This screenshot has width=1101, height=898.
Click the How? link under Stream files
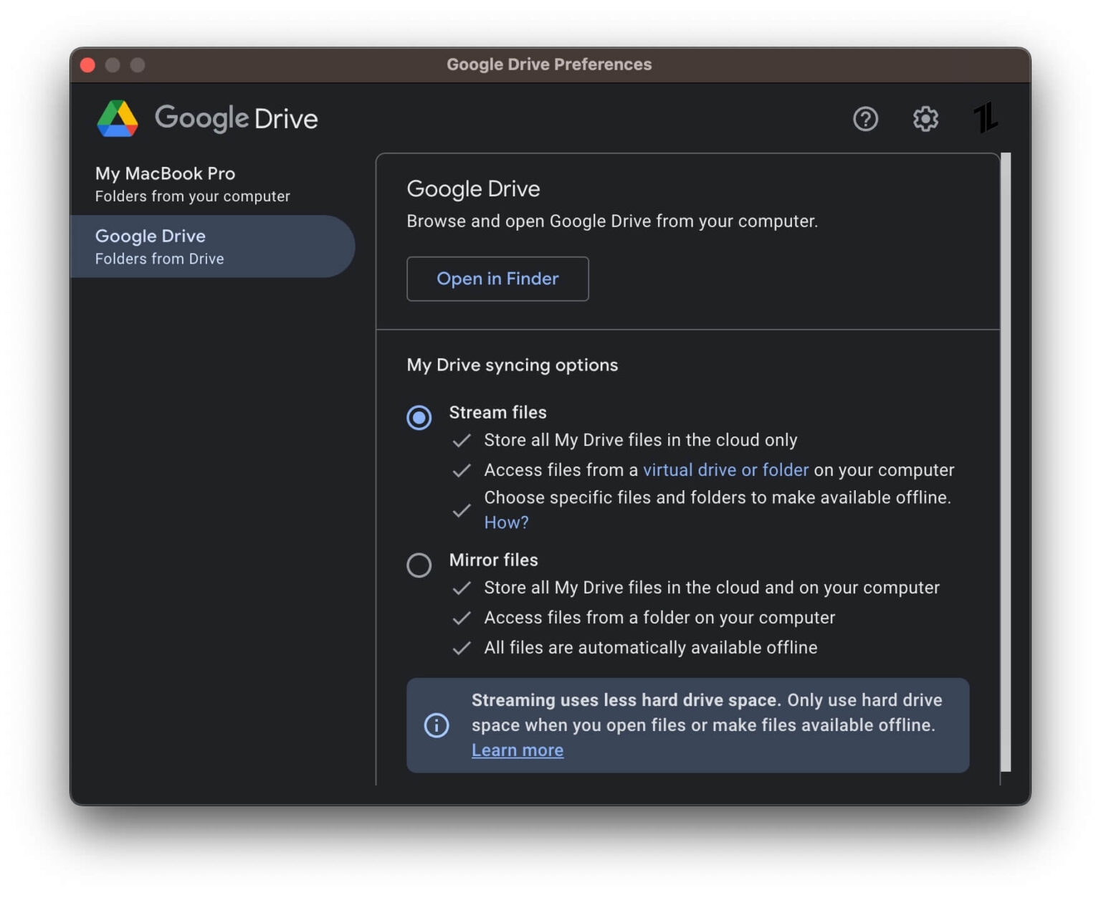pyautogui.click(x=505, y=522)
